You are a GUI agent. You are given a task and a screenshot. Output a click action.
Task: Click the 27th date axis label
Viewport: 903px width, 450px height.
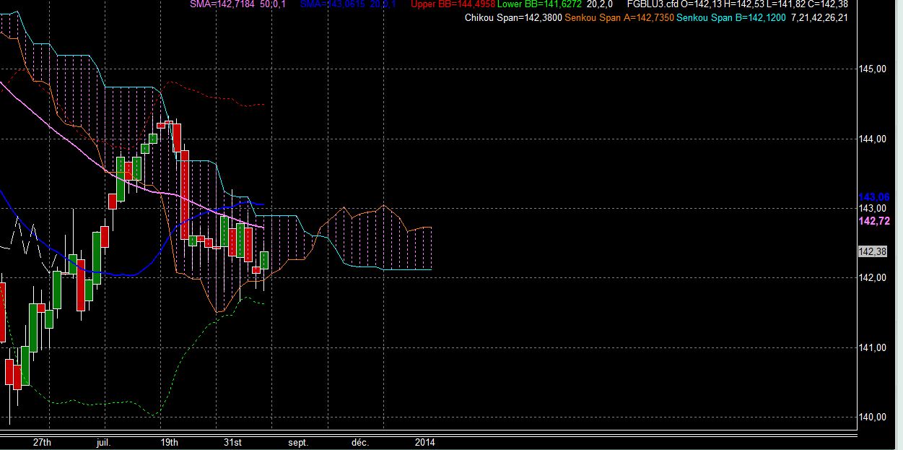[42, 441]
